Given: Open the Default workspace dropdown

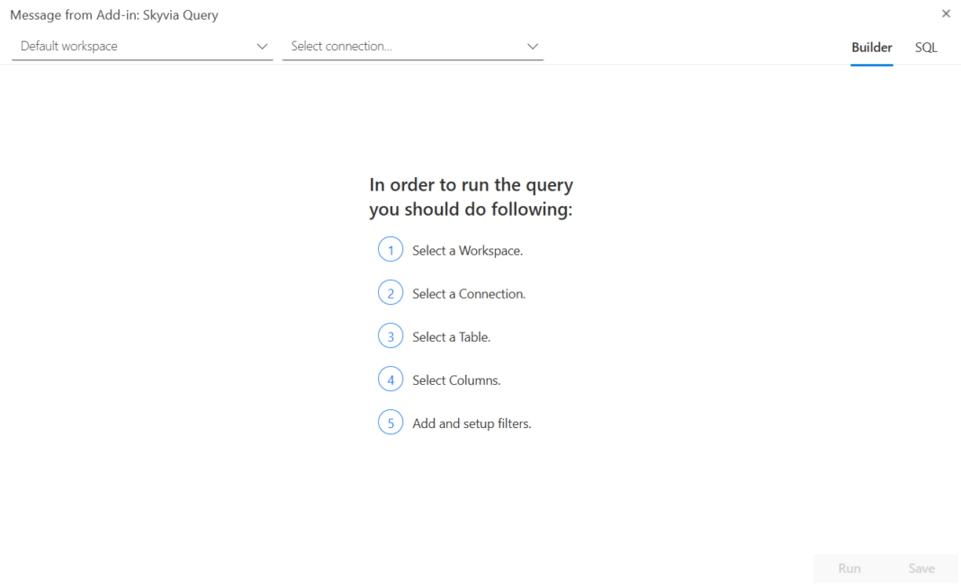Looking at the screenshot, I should [x=141, y=46].
